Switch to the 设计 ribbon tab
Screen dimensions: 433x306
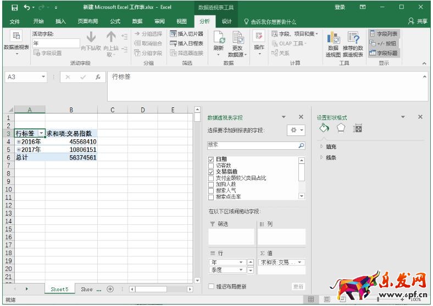[226, 21]
